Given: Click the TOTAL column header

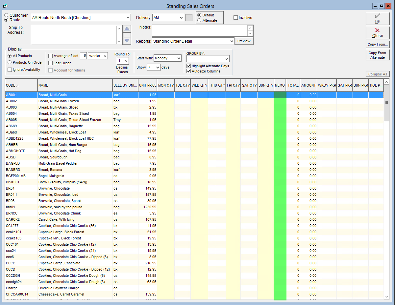Looking at the screenshot, I should click(293, 85).
